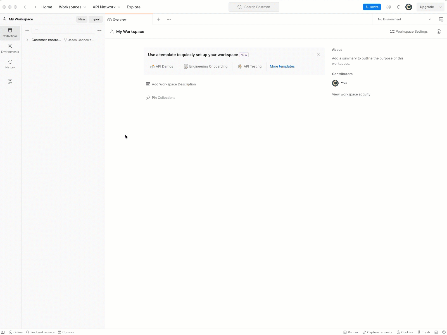Open notifications bell icon
The image size is (447, 335).
[399, 7]
